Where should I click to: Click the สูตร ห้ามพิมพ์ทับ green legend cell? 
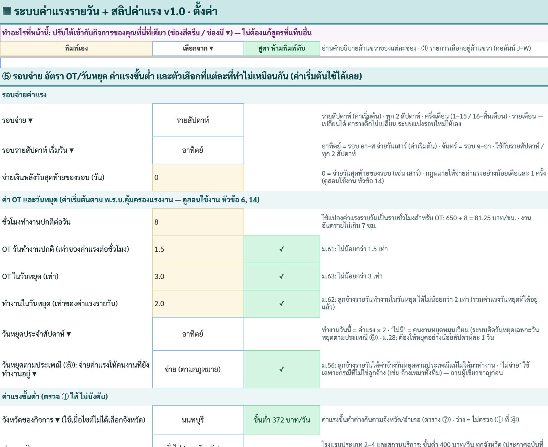[282, 49]
